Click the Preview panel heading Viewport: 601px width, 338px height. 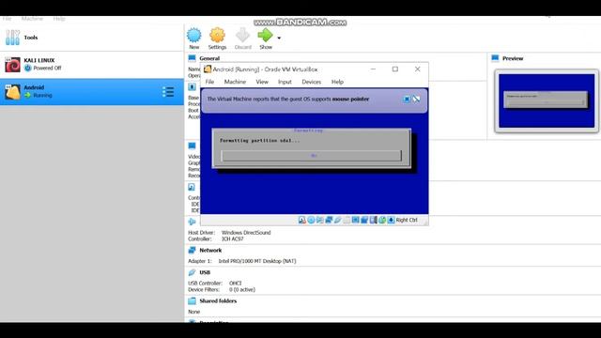click(513, 58)
